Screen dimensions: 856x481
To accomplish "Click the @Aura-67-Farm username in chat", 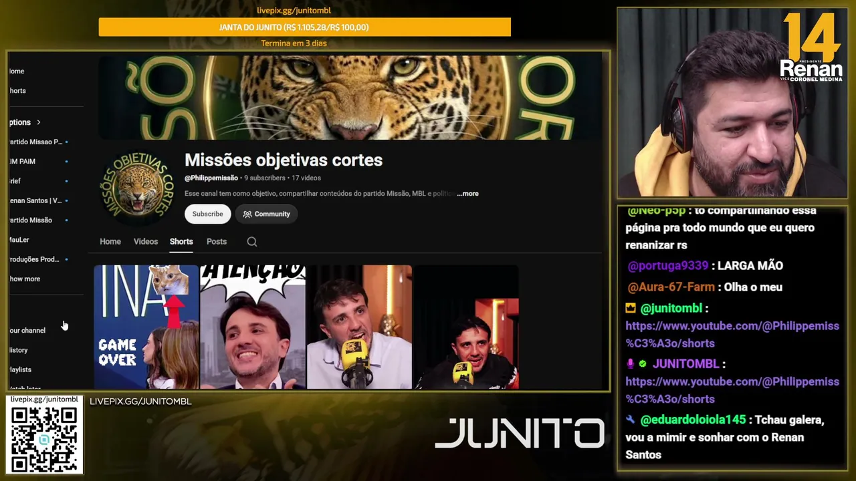I will point(671,287).
